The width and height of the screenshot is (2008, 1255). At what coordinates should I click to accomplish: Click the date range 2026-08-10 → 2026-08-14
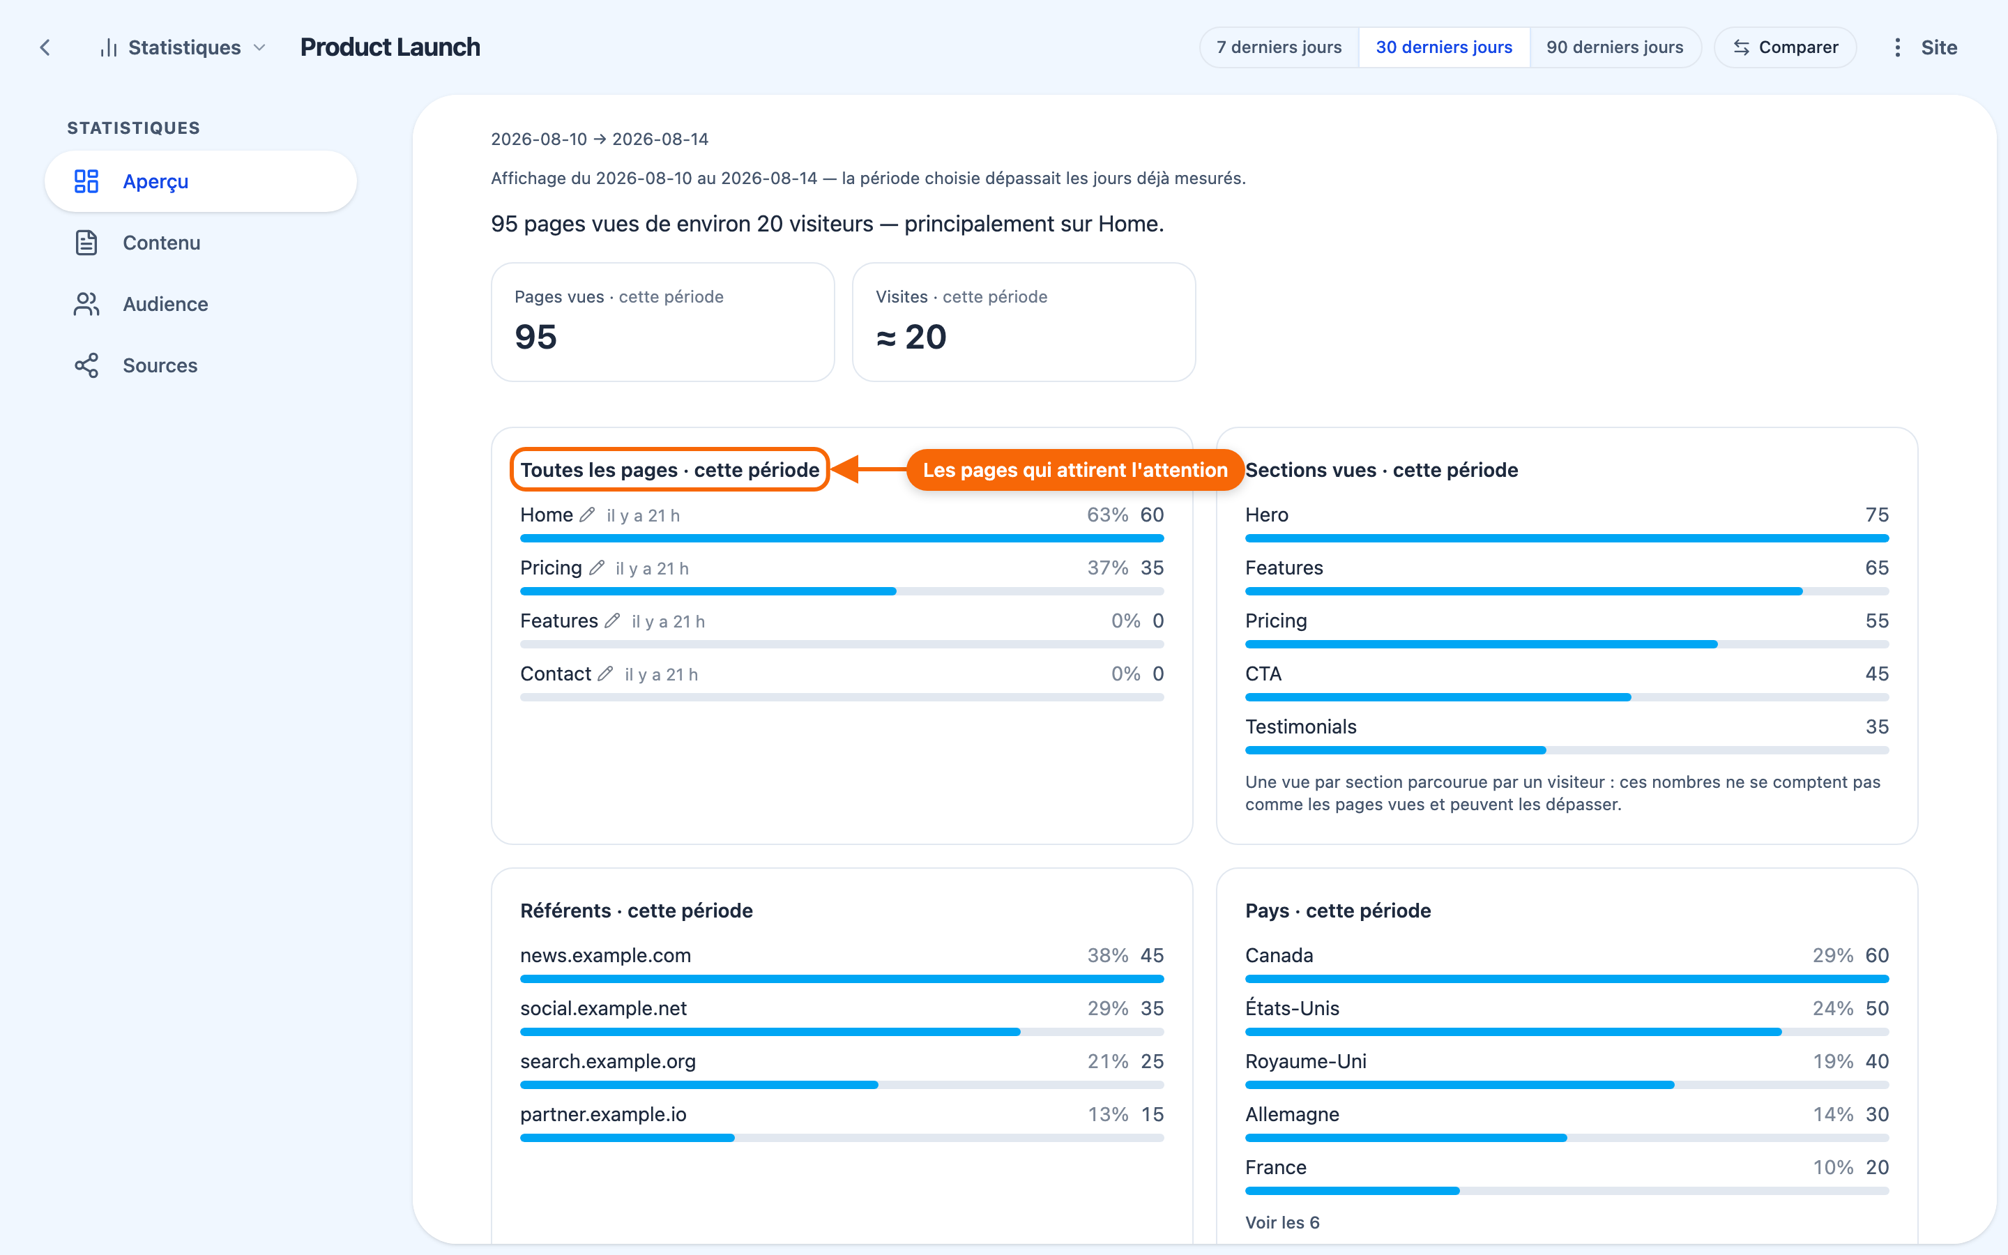[599, 139]
